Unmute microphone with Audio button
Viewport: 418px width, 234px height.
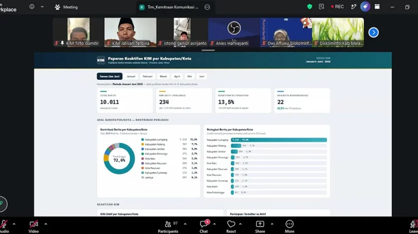tap(4, 227)
